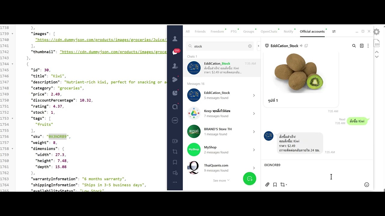Open the chat header three-dot menu
Screen dimensions: 385x216
tap(368, 46)
